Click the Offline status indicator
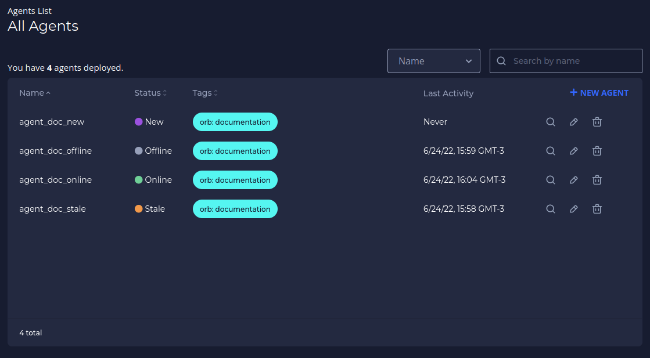 [153, 151]
